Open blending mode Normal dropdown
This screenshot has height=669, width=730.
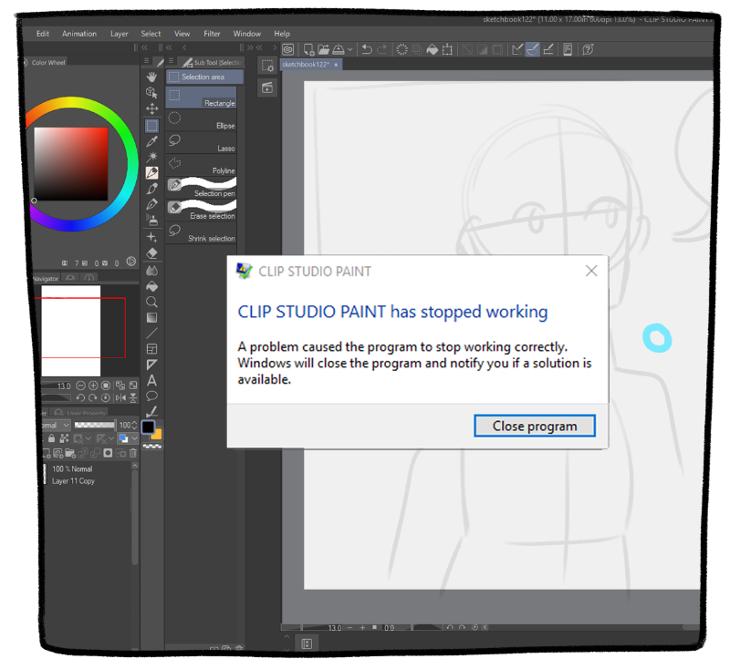point(56,425)
